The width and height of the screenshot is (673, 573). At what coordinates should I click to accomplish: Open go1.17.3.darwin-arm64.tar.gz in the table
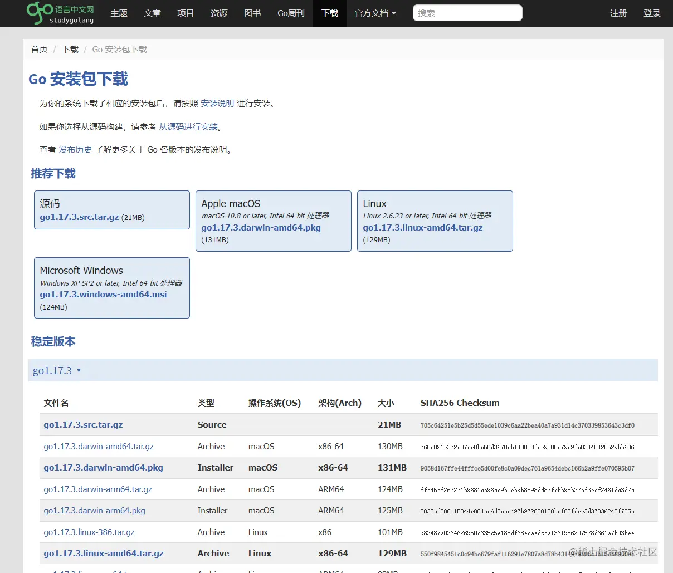(x=97, y=489)
